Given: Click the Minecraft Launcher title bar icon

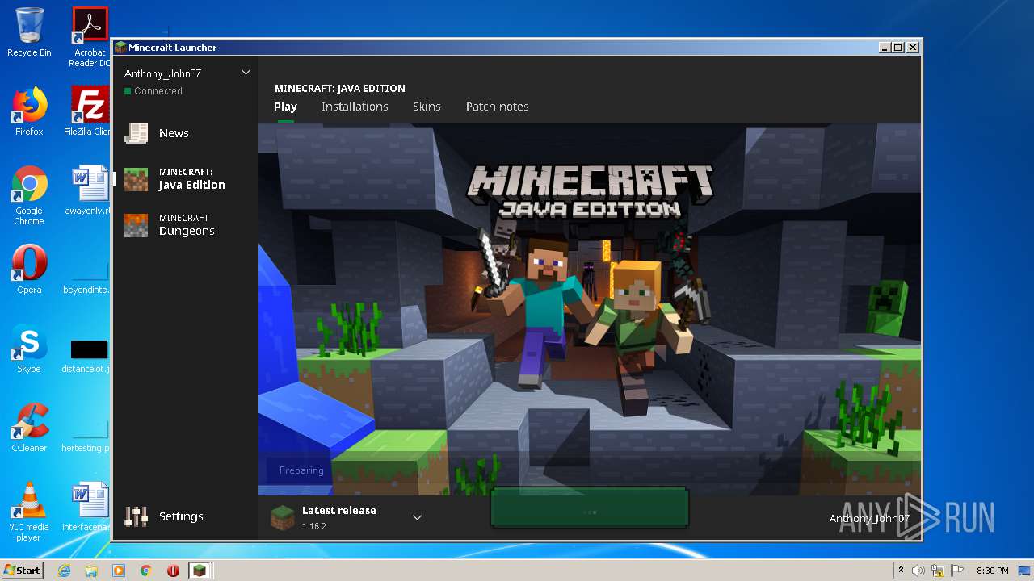Looking at the screenshot, I should point(120,48).
